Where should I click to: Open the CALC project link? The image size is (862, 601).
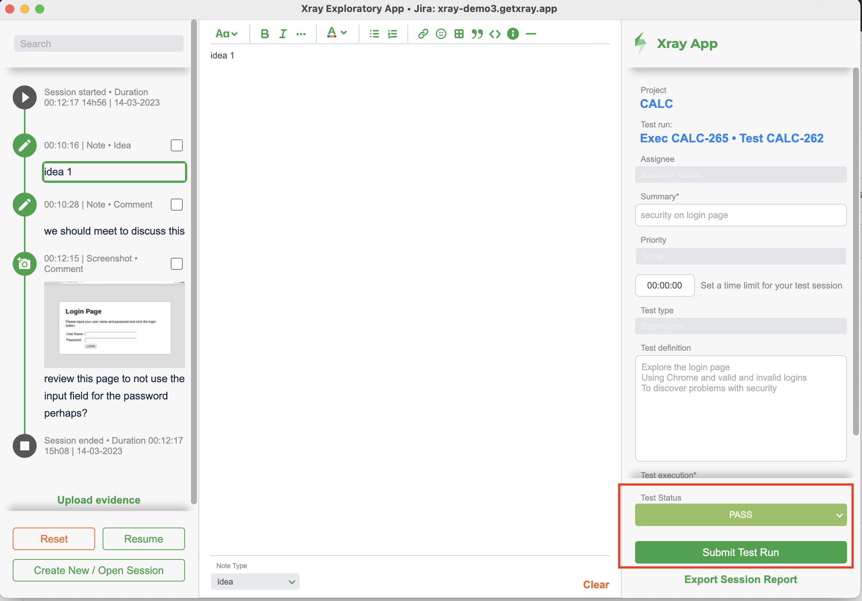click(x=656, y=104)
